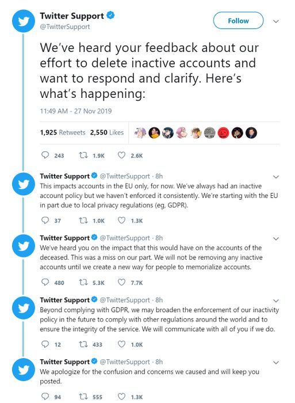Screen dimensions: 295x403
Task: Like the GDPR tweet with 1.3K likes next to 1.0K retweets
Action: click(121, 220)
